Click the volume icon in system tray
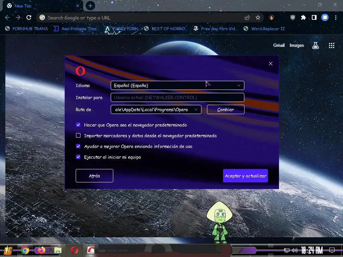Viewport: 343px width, 257px height. [295, 250]
